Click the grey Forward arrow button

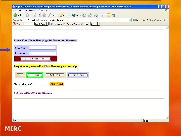click(27, 15)
